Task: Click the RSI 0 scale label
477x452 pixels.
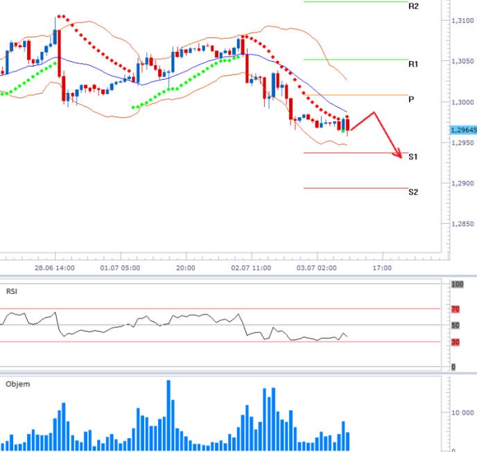Action: [453, 367]
